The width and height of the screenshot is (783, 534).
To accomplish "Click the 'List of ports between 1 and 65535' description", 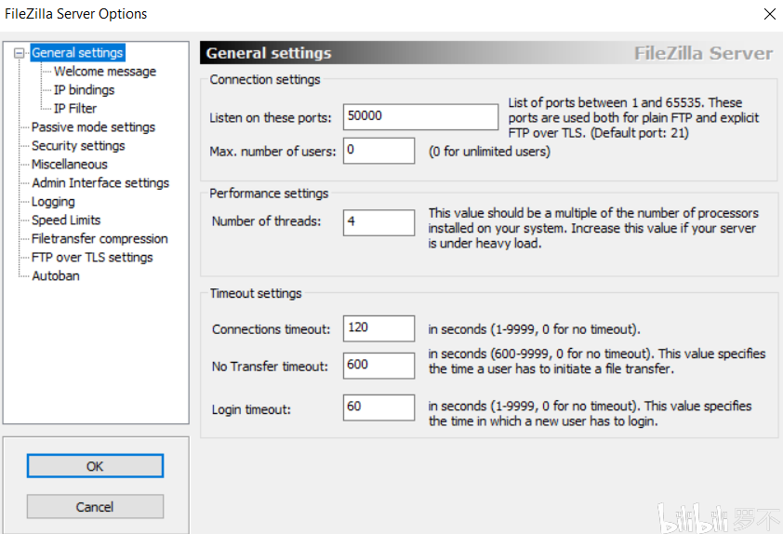I will pyautogui.click(x=633, y=118).
